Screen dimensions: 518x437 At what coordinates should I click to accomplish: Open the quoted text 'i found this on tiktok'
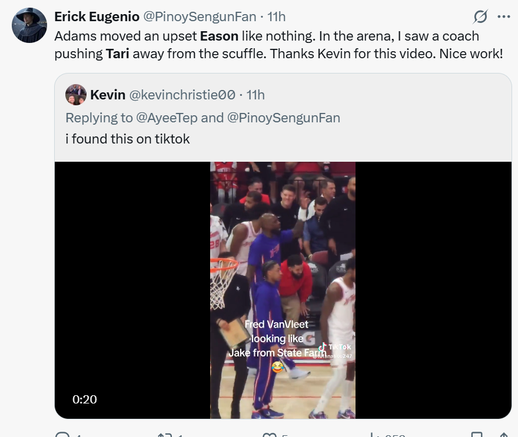pyautogui.click(x=127, y=139)
